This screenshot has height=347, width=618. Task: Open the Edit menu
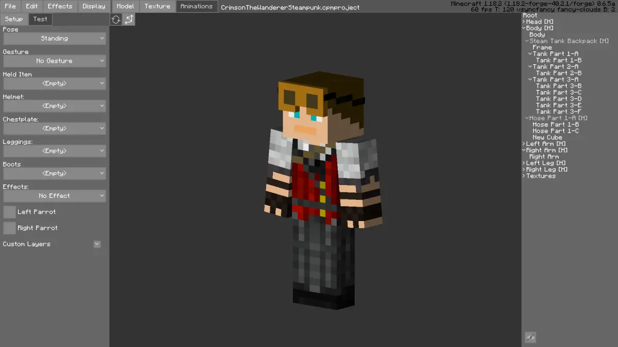(32, 6)
